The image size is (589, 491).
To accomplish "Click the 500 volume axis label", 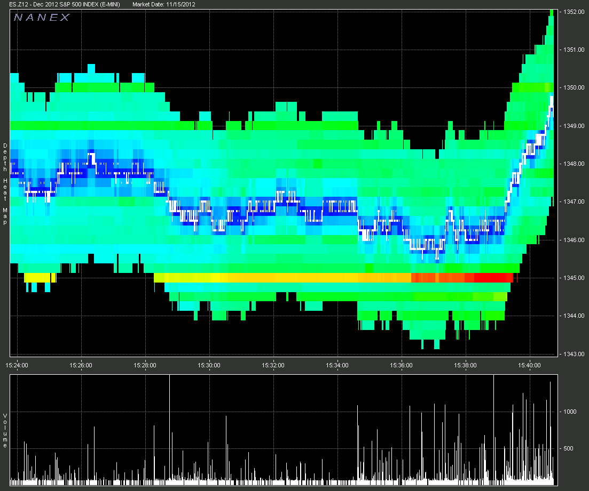I will (x=568, y=448).
